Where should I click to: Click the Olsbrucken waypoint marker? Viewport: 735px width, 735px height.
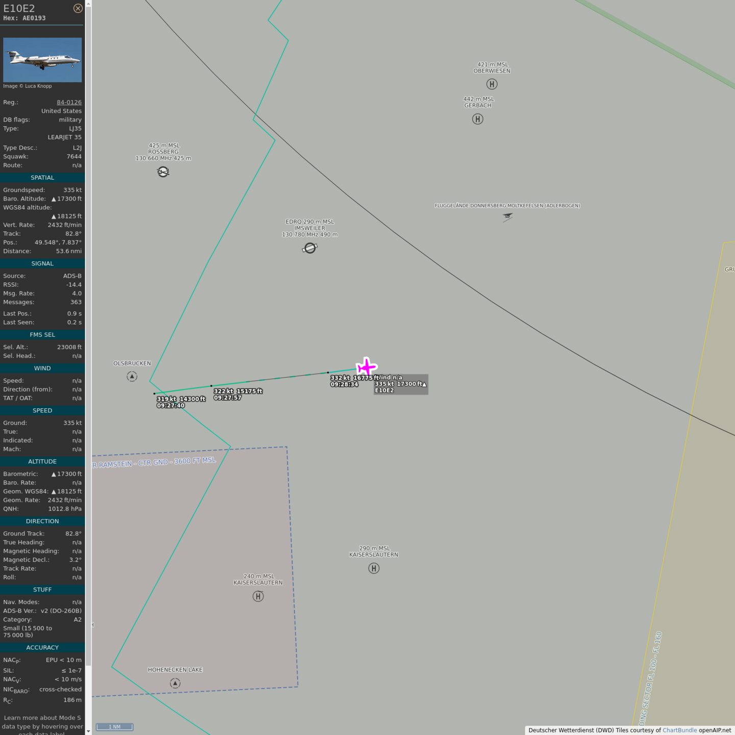(132, 377)
